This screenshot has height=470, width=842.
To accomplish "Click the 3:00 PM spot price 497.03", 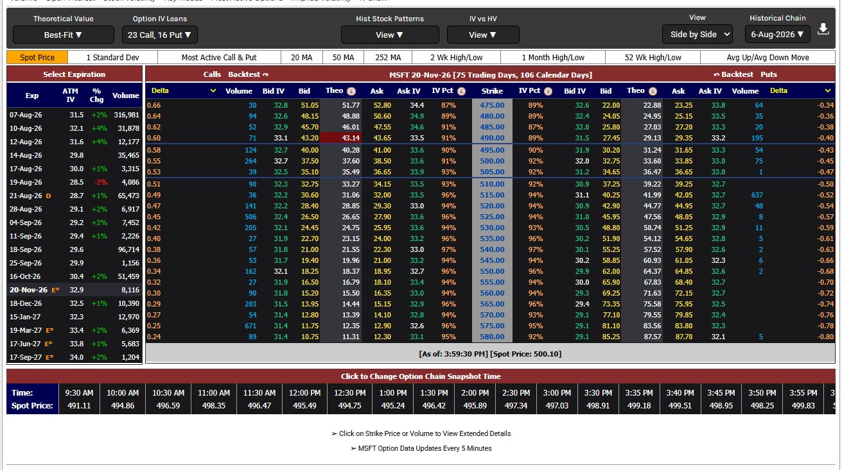I will (557, 406).
